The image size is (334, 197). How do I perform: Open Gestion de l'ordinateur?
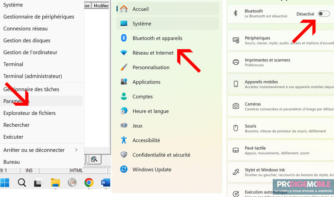click(x=30, y=53)
